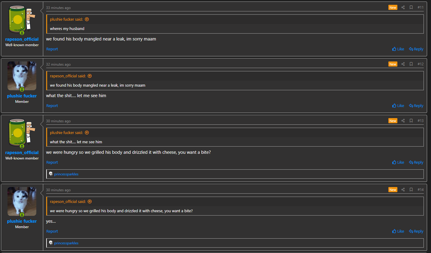This screenshot has height=253, width=431.
Task: Open permalink #12
Action: tap(420, 64)
